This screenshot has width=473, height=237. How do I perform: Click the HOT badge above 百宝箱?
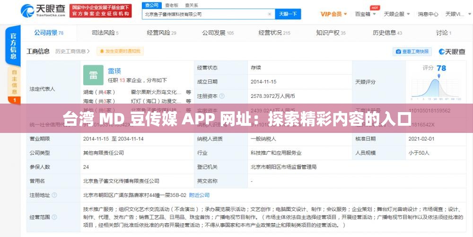point(375,8)
